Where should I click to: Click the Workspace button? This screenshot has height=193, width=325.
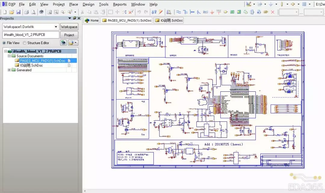tap(69, 27)
